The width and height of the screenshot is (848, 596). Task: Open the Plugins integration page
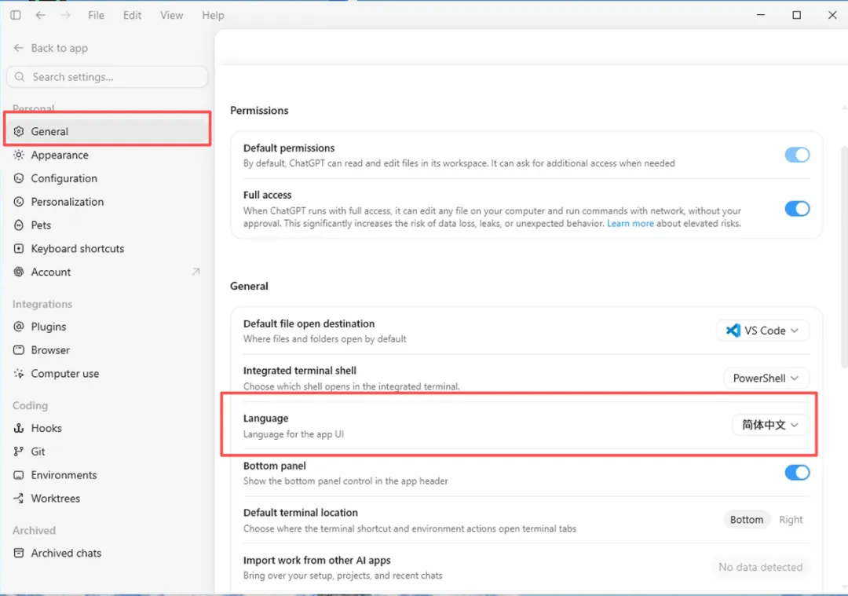click(x=48, y=327)
